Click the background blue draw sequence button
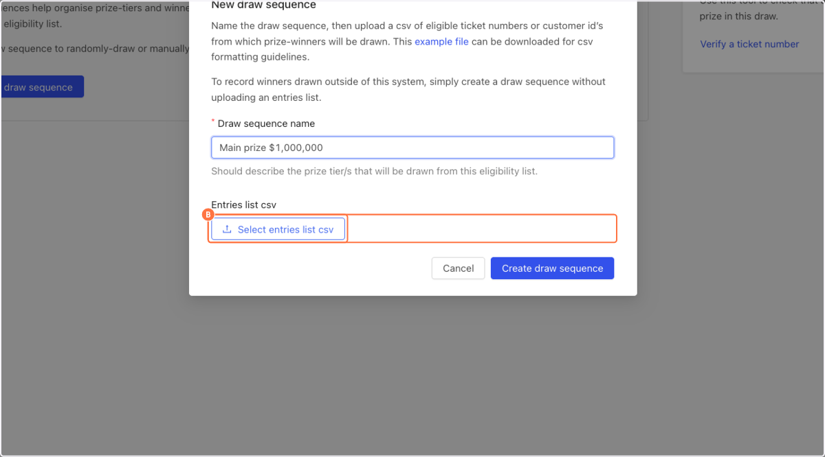 (x=41, y=87)
